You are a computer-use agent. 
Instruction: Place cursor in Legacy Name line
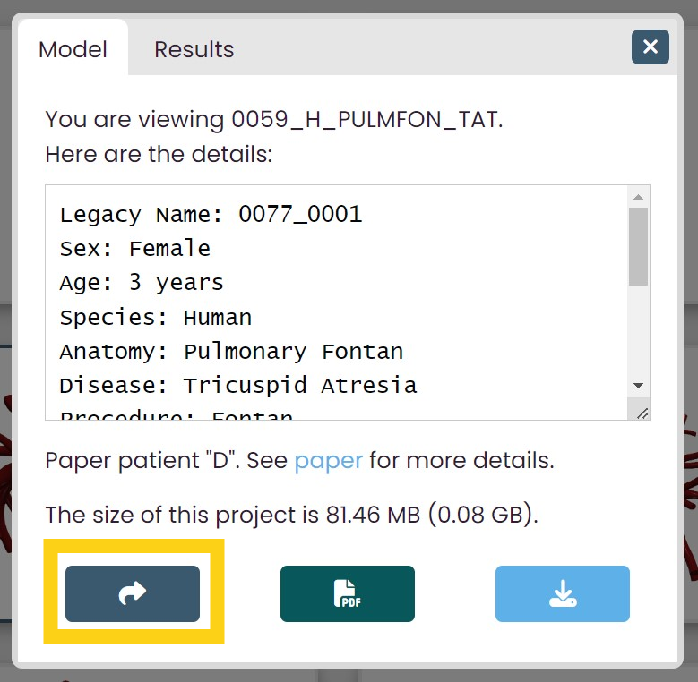[x=211, y=215]
